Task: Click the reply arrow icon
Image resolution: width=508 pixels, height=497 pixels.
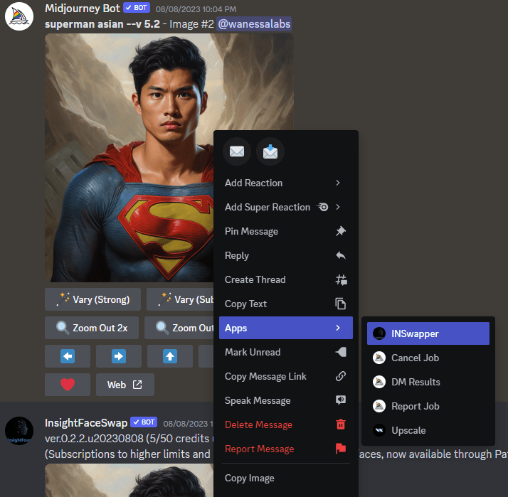Action: 341,255
